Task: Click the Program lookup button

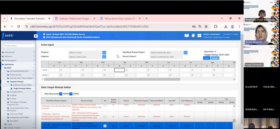Action: 104,52
